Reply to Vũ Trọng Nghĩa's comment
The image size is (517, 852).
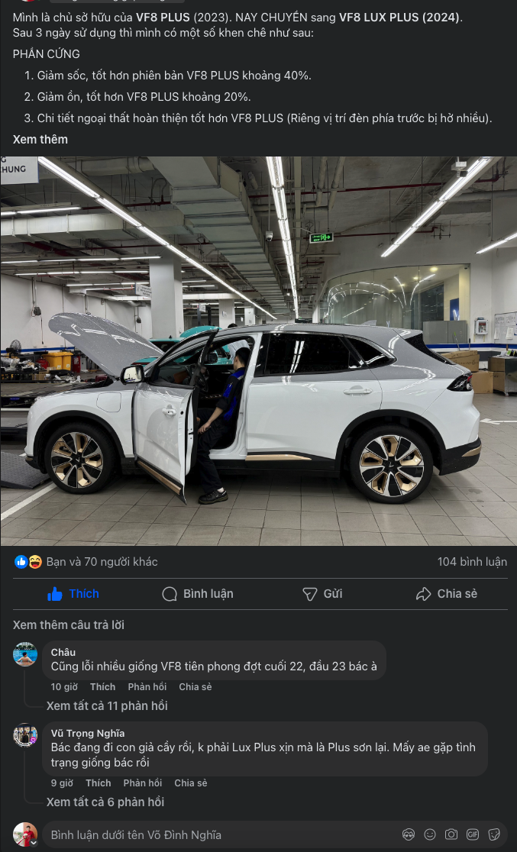pos(143,783)
